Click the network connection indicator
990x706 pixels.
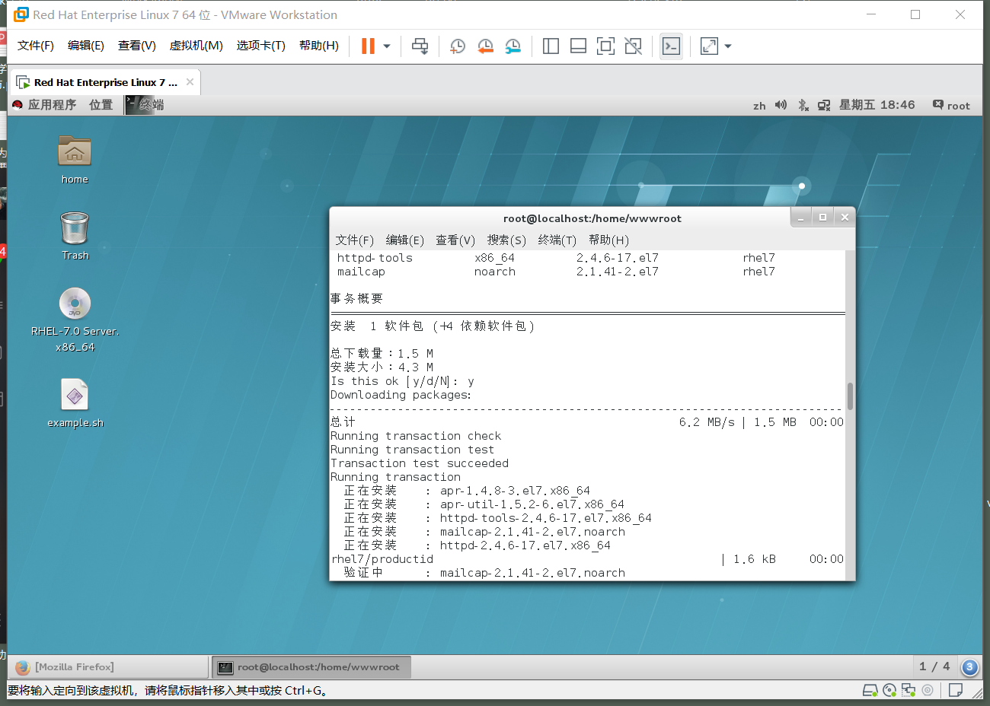pos(824,105)
